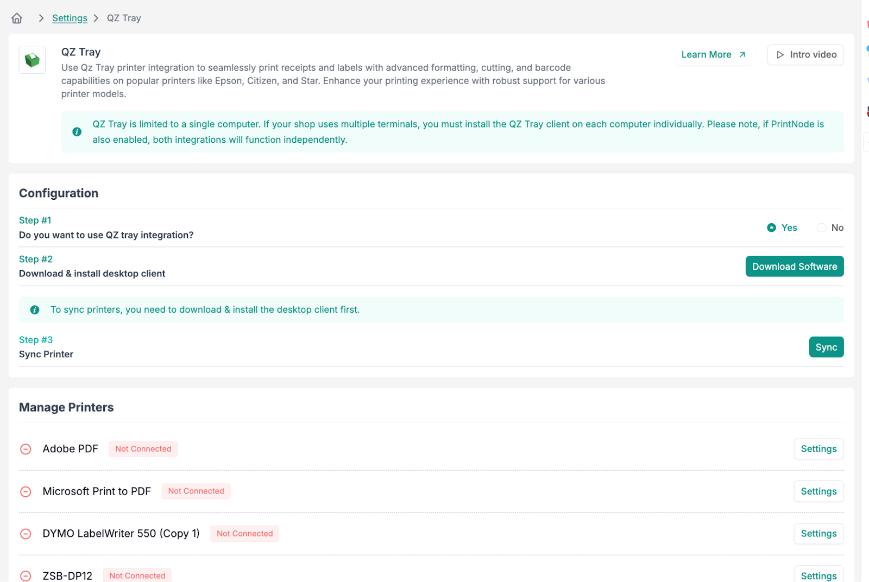The width and height of the screenshot is (869, 582).
Task: Click Download Software button
Action: tap(795, 266)
